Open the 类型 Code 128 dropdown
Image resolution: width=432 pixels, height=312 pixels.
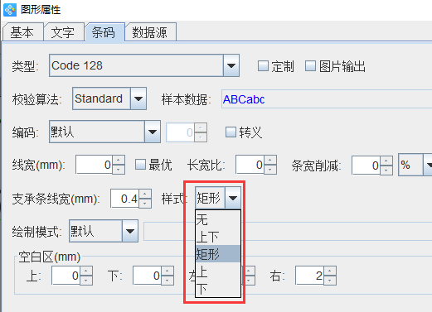tap(144, 65)
